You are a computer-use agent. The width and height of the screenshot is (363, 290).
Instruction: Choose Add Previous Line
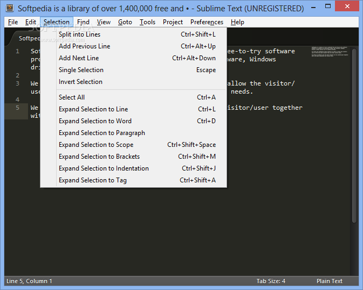134,46
